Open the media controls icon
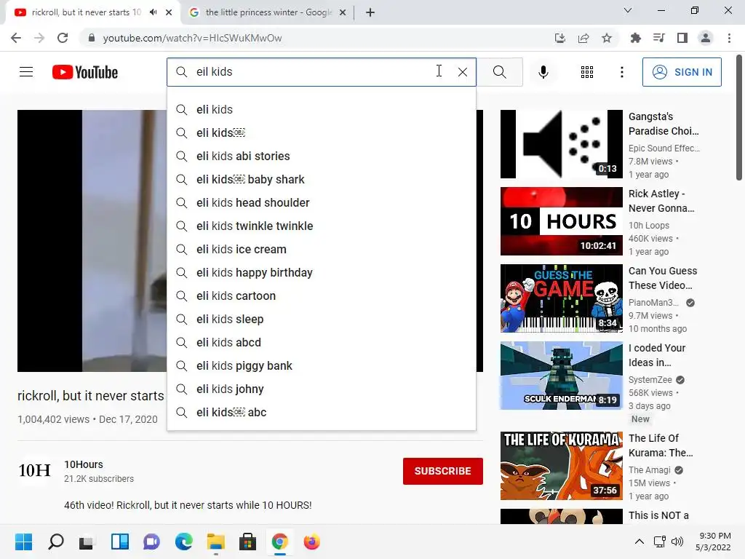The image size is (745, 559). tap(658, 38)
